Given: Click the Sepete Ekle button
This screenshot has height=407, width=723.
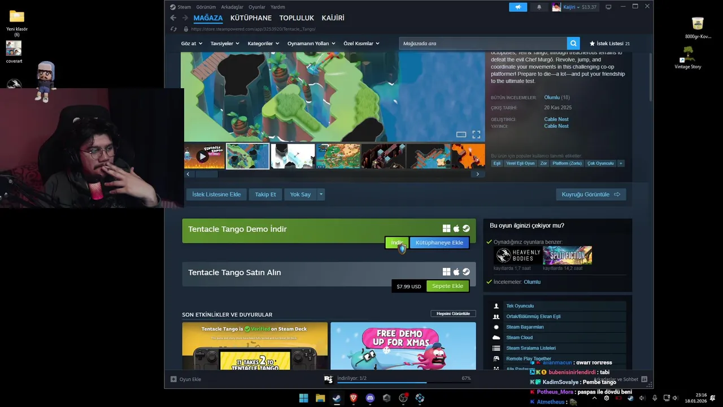Looking at the screenshot, I should [448, 286].
